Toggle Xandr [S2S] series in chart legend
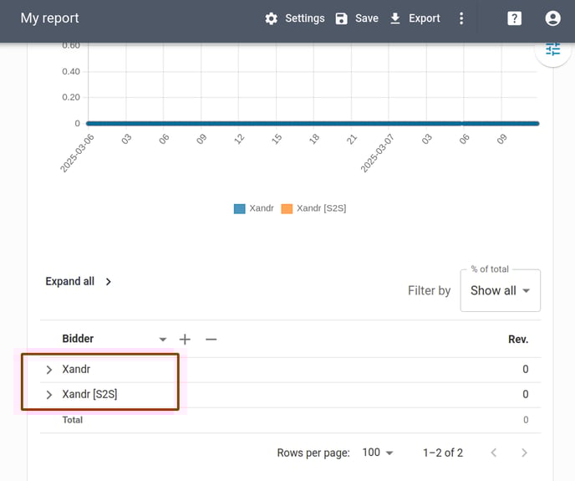This screenshot has height=481, width=575. [x=313, y=208]
